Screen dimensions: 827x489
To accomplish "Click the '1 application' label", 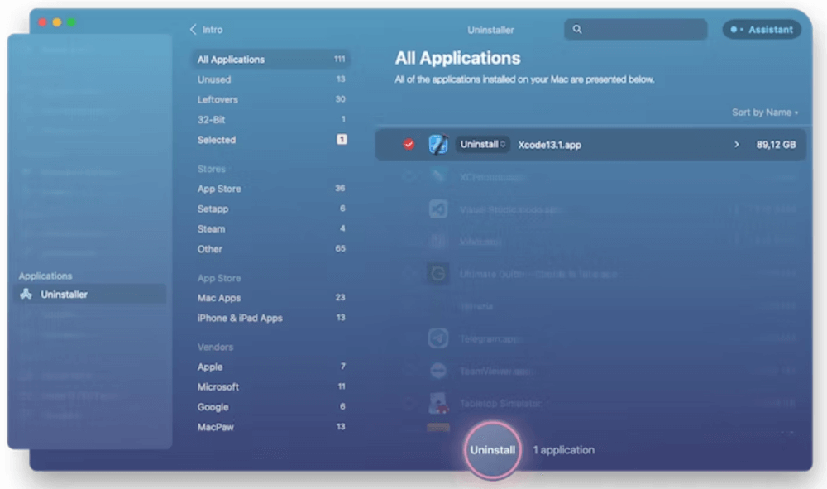I will [x=563, y=450].
